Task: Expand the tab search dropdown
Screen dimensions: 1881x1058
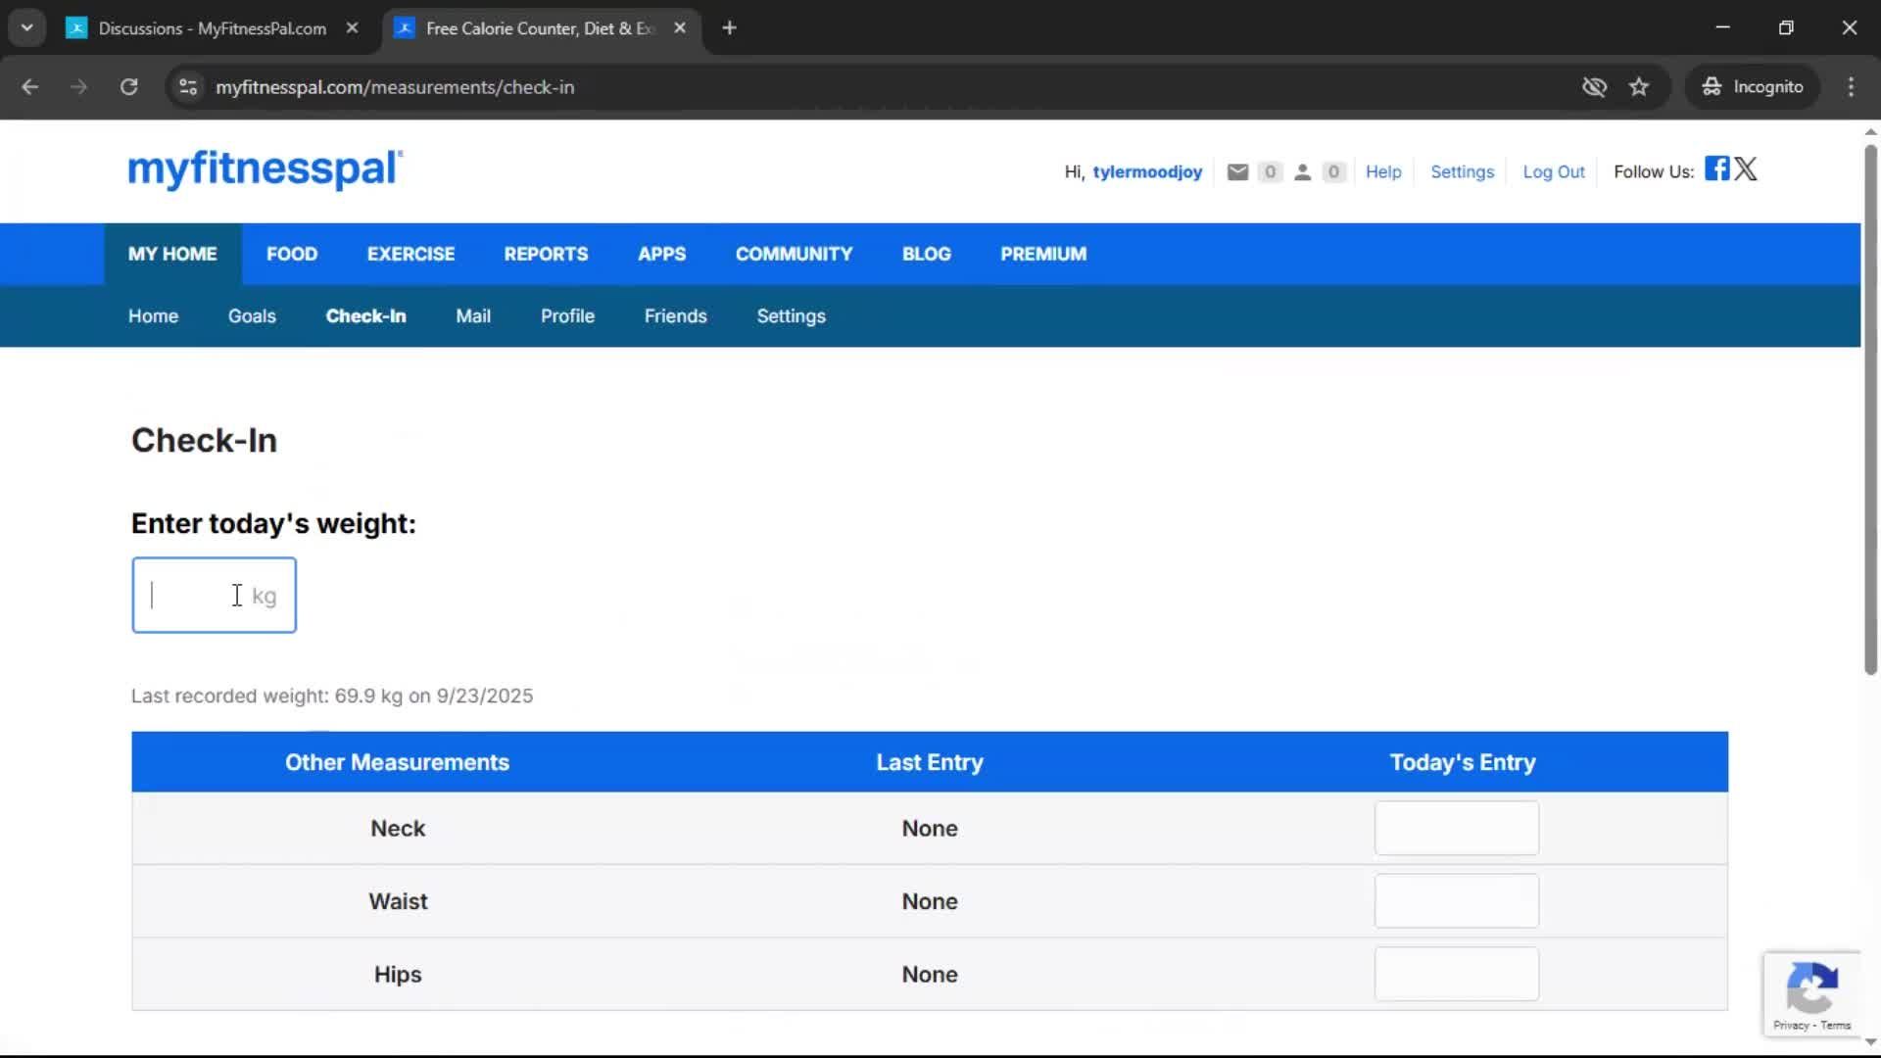Action: point(27,27)
